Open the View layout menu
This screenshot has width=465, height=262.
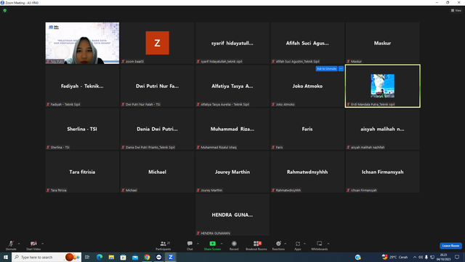[x=456, y=10]
